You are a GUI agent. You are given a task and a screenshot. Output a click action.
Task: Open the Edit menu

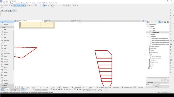(4, 3)
